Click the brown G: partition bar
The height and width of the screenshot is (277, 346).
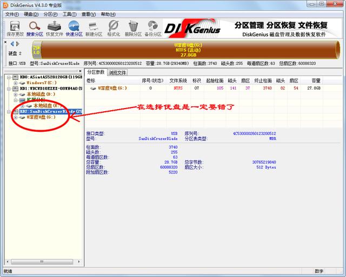[x=184, y=50]
